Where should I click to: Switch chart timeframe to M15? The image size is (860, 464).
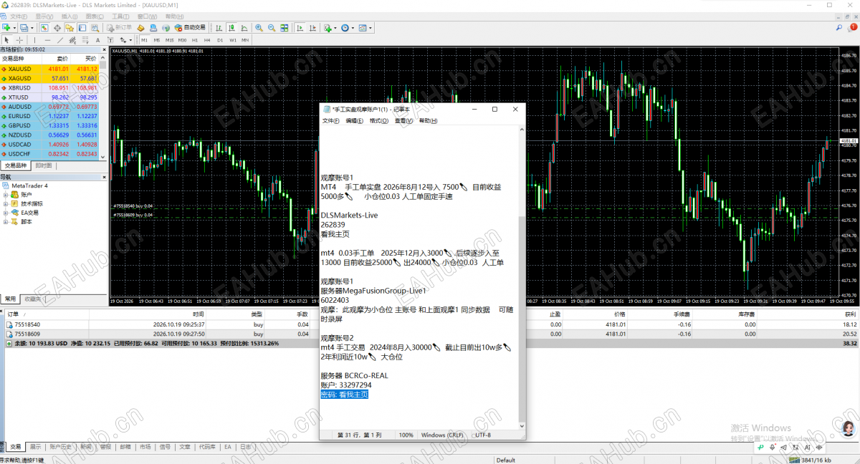(x=170, y=40)
